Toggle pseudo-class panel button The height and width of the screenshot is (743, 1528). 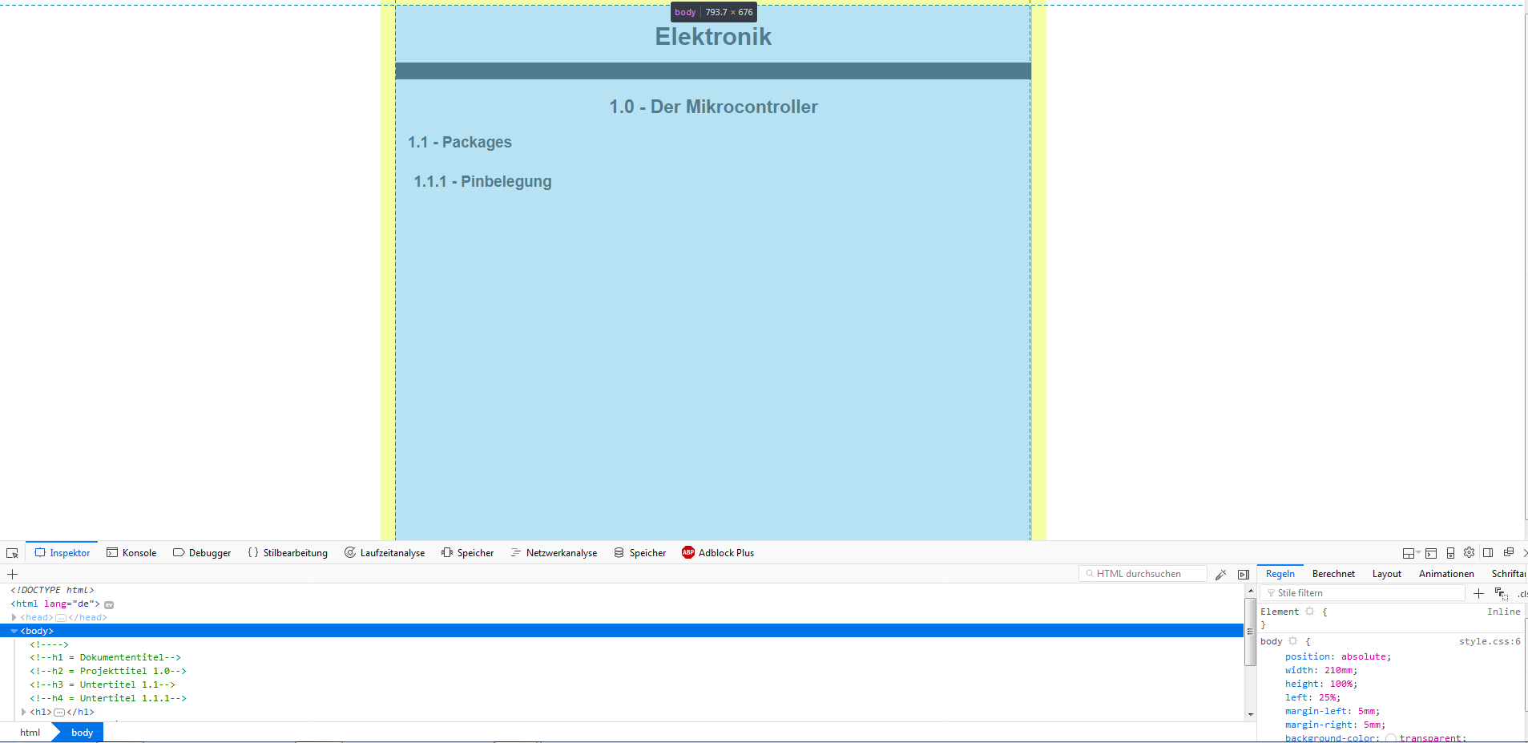(1501, 593)
